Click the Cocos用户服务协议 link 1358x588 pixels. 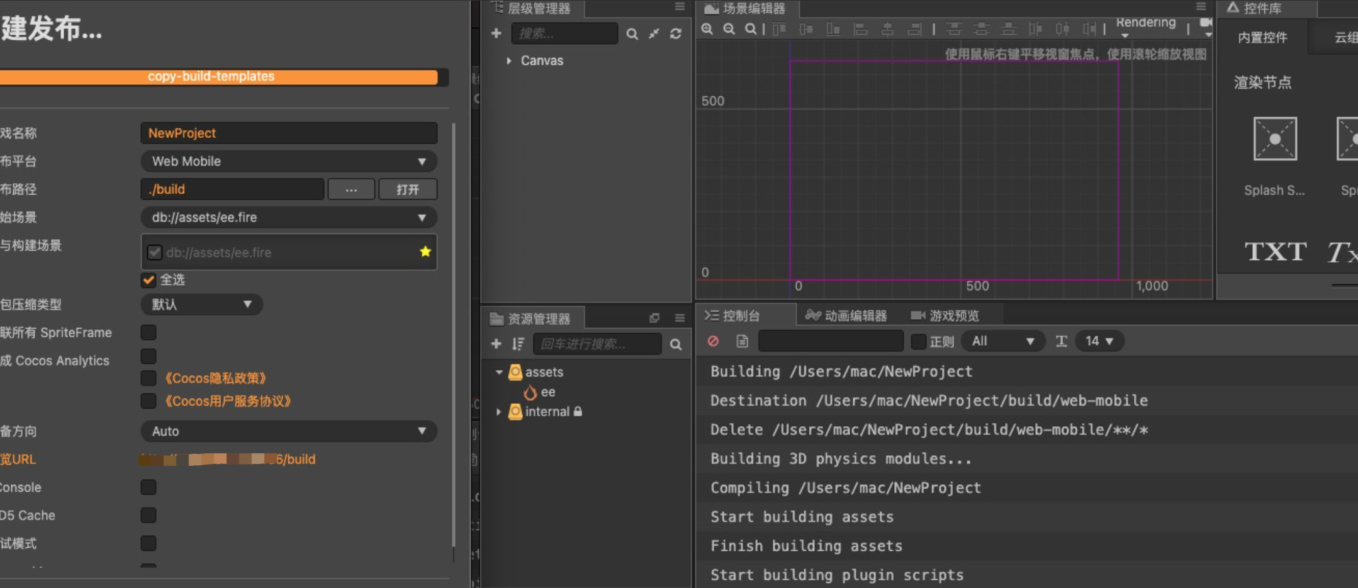[x=228, y=401]
